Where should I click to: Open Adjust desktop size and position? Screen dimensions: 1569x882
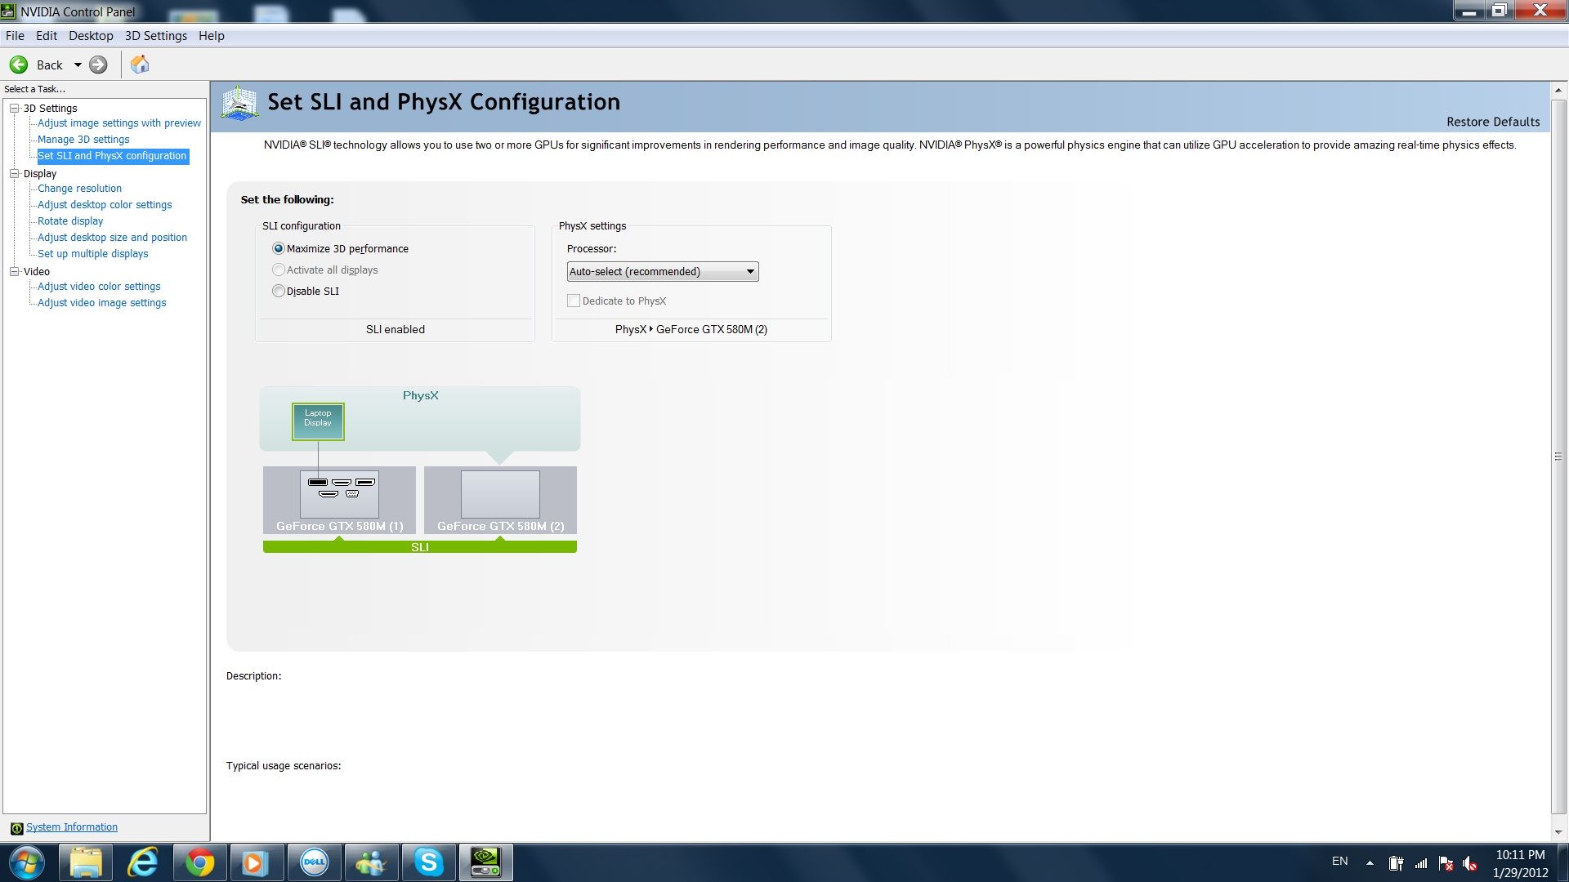coord(112,238)
